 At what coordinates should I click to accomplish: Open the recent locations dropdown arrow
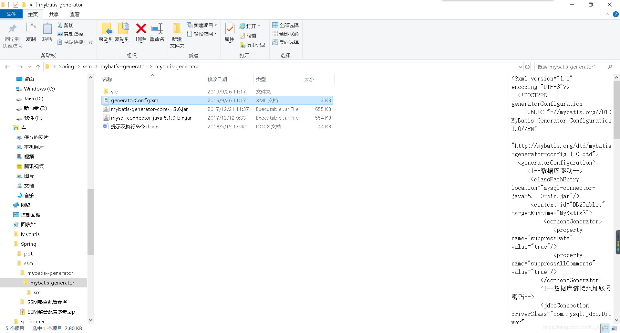[30, 67]
